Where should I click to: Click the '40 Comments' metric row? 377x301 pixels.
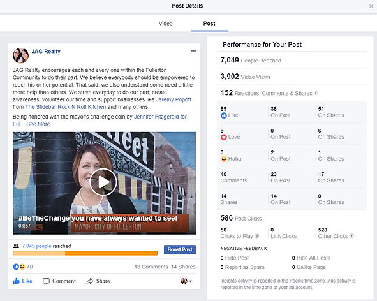tap(233, 177)
